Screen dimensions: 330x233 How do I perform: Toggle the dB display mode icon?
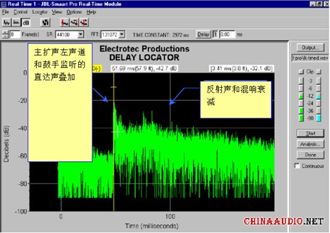pos(26,22)
